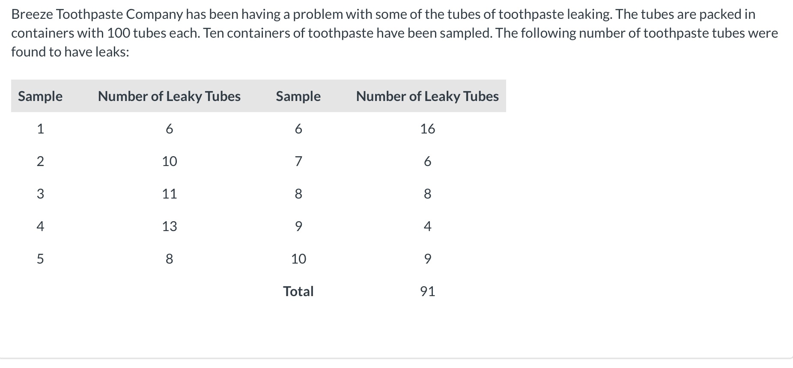Click the text 'found to have leaks:'
793x368 pixels.
click(x=70, y=52)
